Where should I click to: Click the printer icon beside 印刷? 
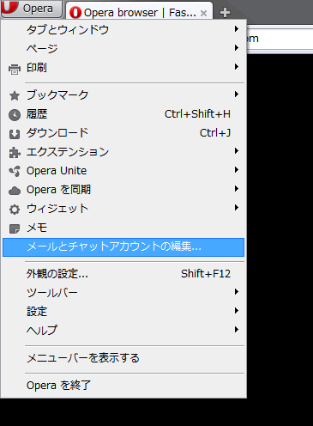pyautogui.click(x=15, y=70)
